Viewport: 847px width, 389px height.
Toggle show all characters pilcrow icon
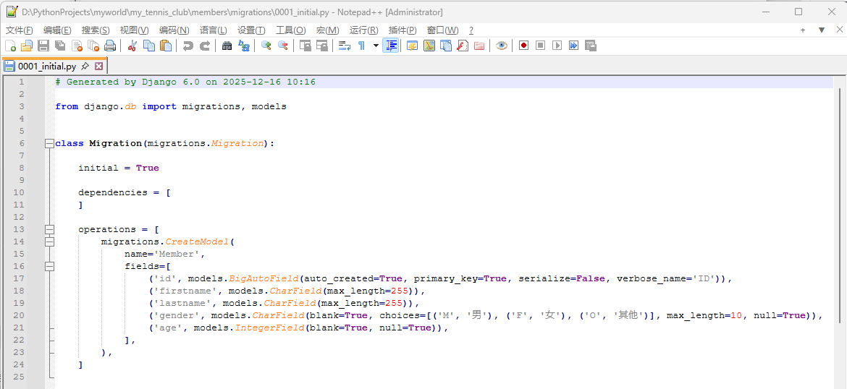tap(361, 46)
